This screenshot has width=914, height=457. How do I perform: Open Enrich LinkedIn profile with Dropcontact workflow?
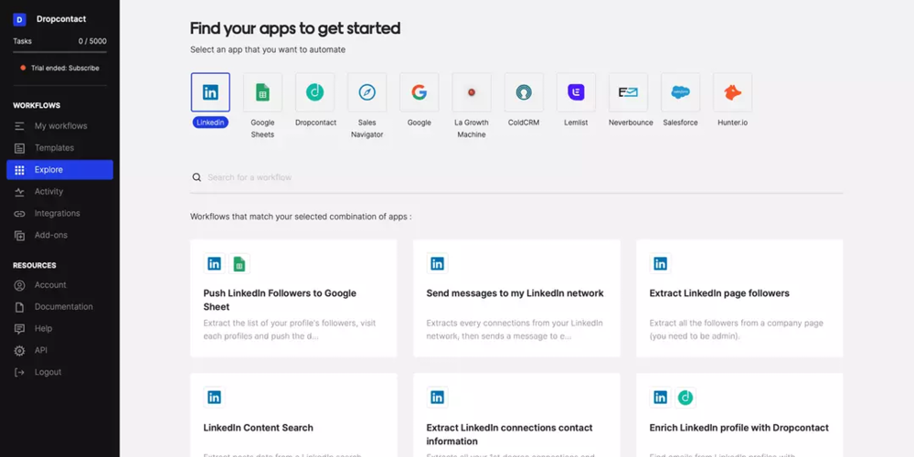pyautogui.click(x=739, y=415)
